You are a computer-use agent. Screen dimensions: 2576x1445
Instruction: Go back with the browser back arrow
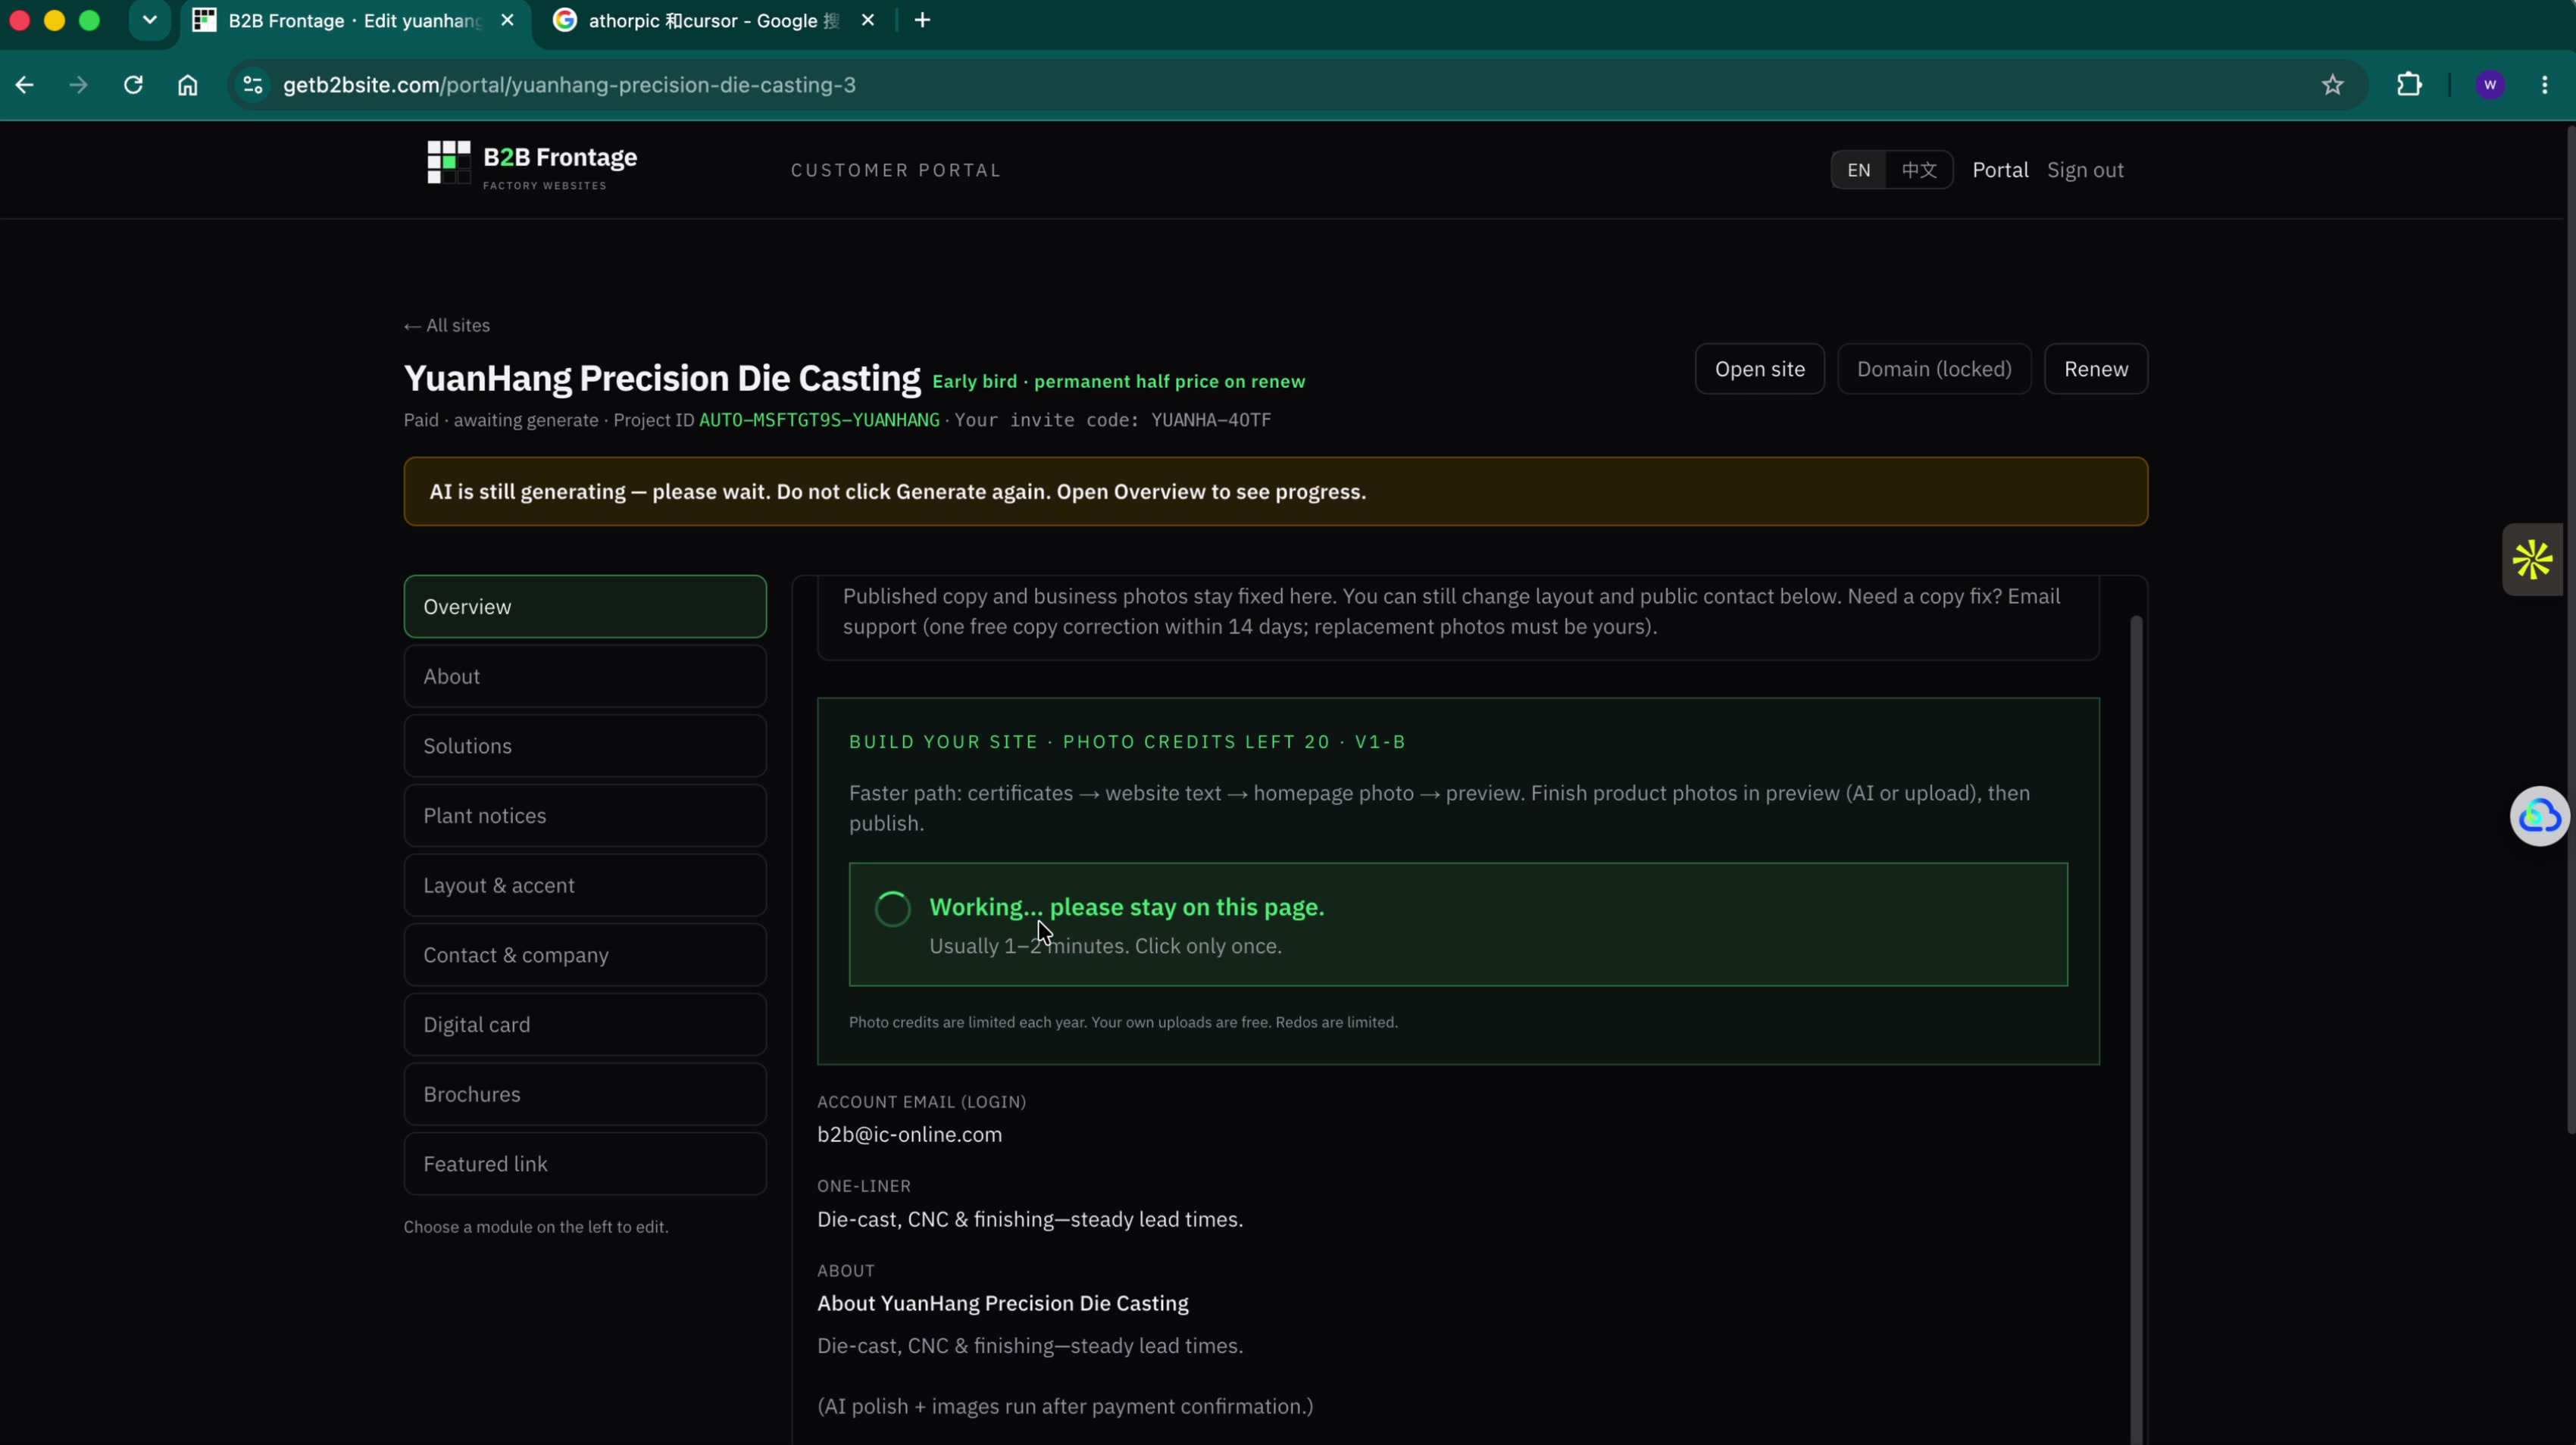point(25,85)
